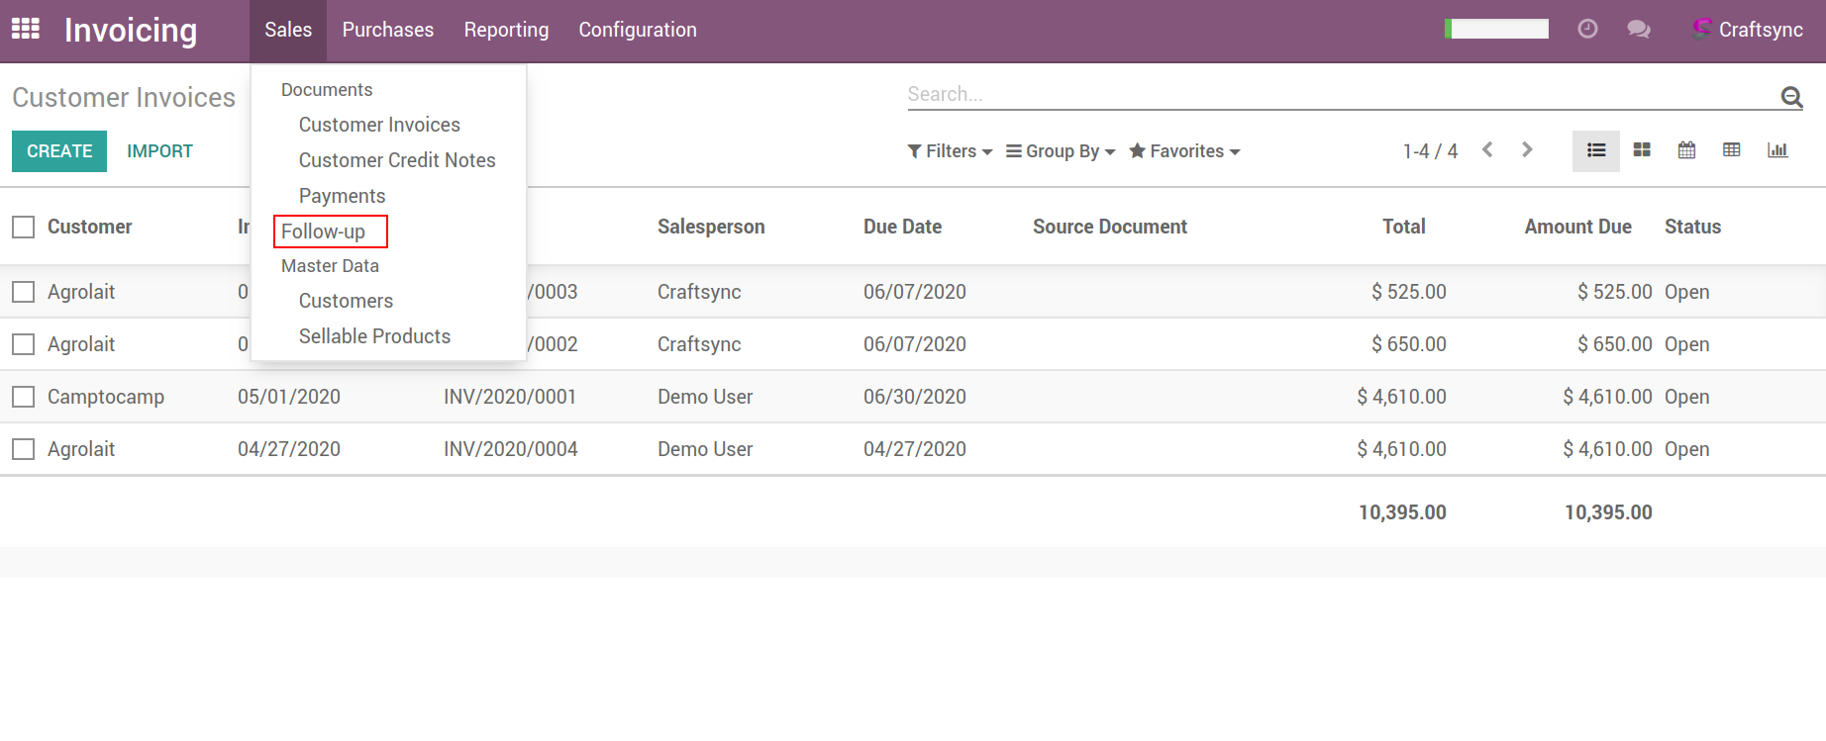The image size is (1826, 741).
Task: Click the search magnifier icon
Action: tap(1791, 96)
